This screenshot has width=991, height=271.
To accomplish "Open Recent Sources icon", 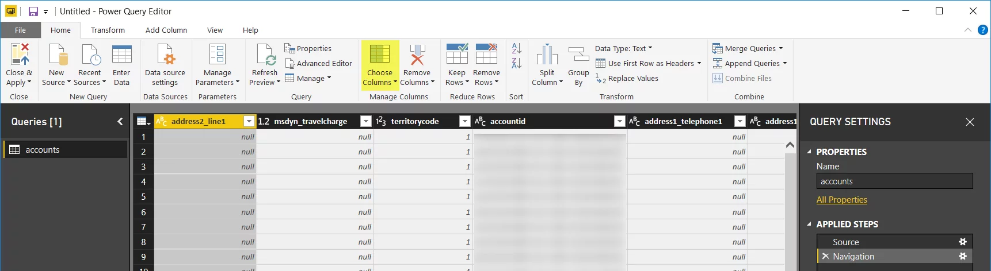I will point(90,55).
